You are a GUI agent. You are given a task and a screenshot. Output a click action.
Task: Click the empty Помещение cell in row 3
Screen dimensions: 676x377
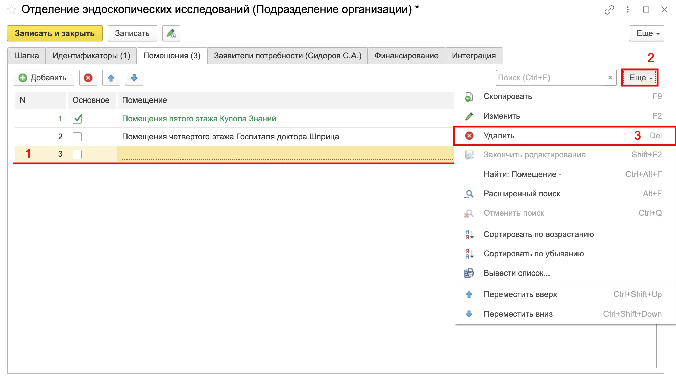click(285, 154)
